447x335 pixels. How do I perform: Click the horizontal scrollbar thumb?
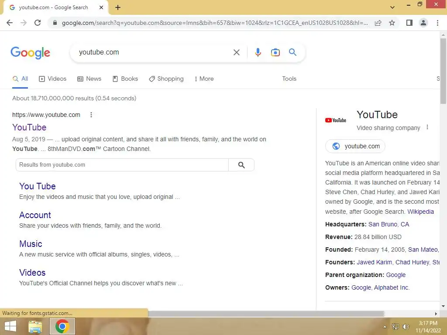266,314
